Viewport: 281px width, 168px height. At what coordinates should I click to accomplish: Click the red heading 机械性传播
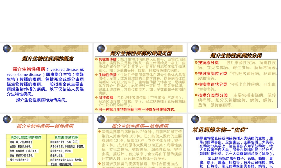[108, 59]
